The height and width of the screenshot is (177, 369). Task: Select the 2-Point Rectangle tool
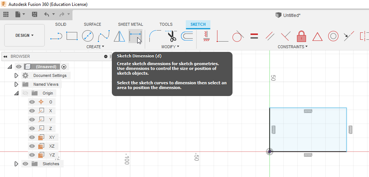pos(72,36)
